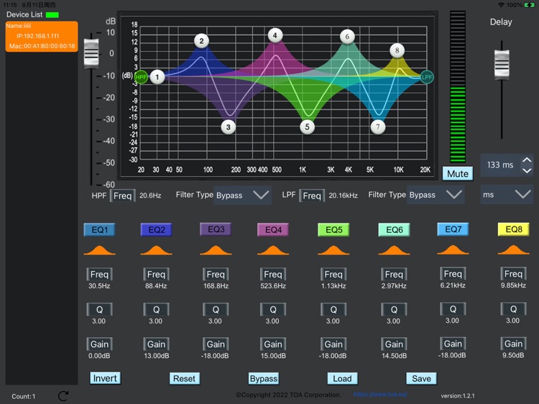Image resolution: width=539 pixels, height=404 pixels.
Task: Click the volume fader knob
Action: (x=91, y=52)
